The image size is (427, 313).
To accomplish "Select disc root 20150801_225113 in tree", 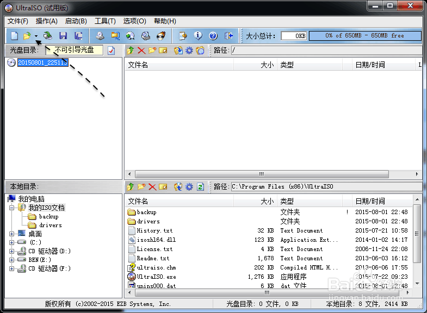I will pyautogui.click(x=43, y=62).
